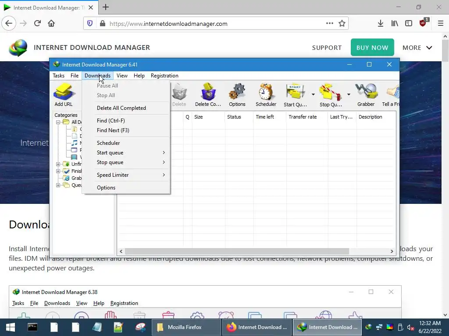The image size is (449, 336).
Task: Click tracking protection shield icon
Action: pyautogui.click(x=90, y=24)
